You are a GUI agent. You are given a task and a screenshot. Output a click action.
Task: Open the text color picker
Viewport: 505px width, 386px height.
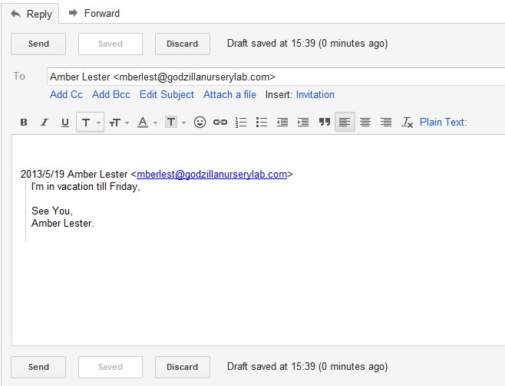click(x=147, y=122)
